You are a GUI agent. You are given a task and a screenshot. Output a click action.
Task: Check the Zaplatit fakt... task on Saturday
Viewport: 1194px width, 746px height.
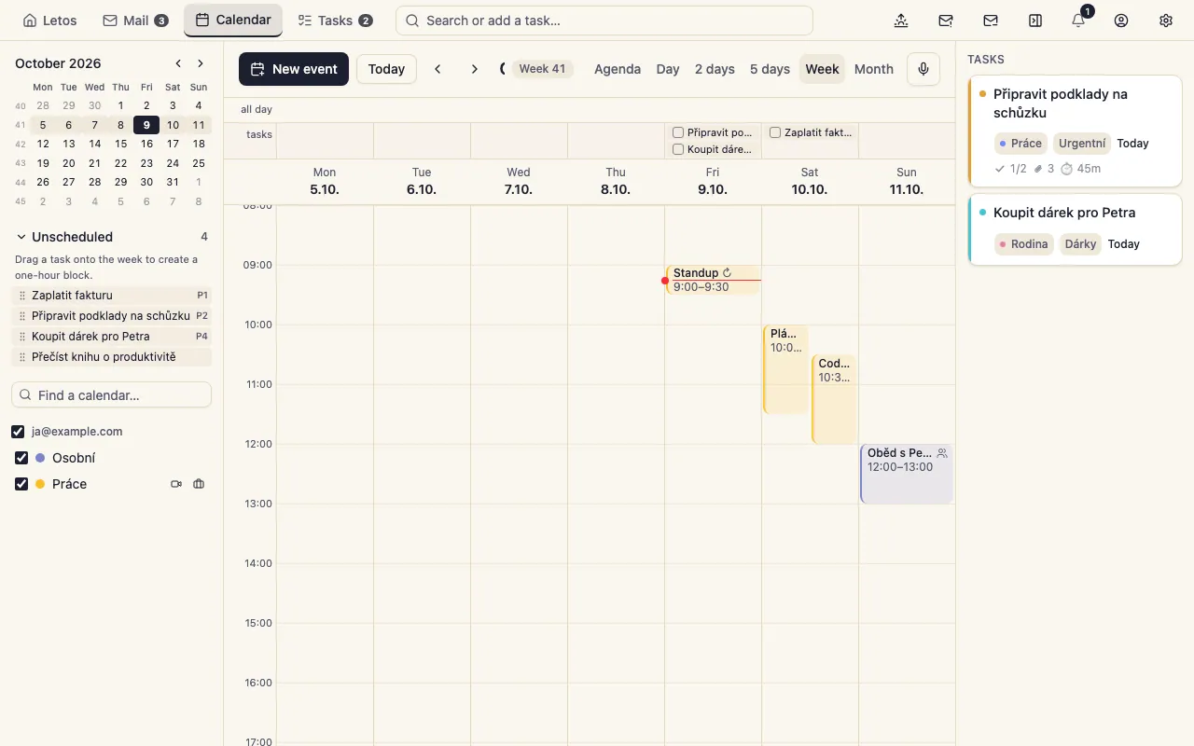pyautogui.click(x=775, y=132)
